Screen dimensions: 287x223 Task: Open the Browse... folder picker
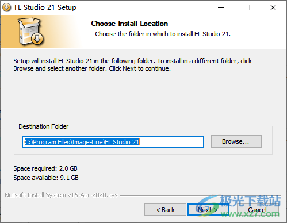(236, 141)
